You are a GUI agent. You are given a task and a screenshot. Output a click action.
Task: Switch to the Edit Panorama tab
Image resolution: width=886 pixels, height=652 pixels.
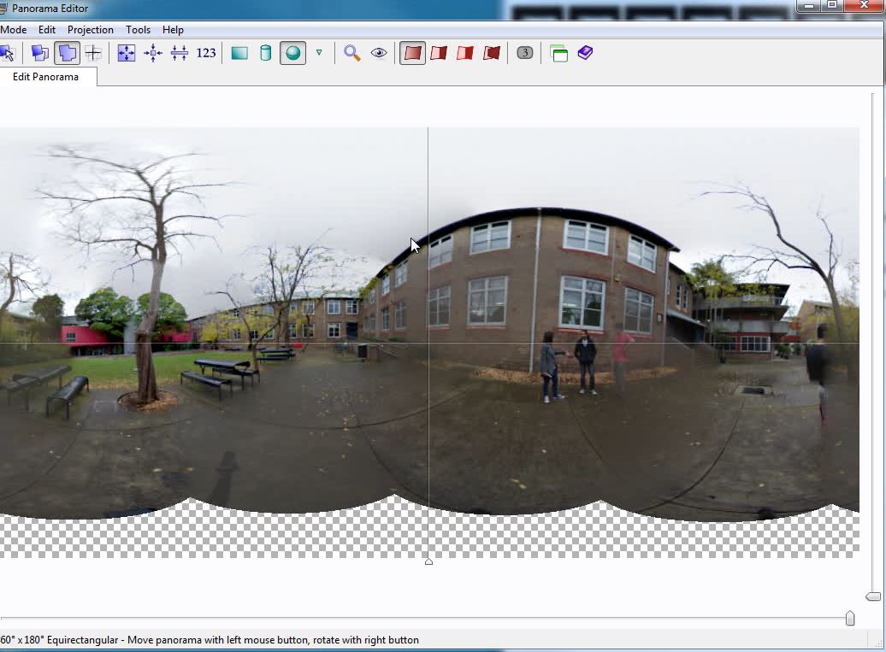46,77
